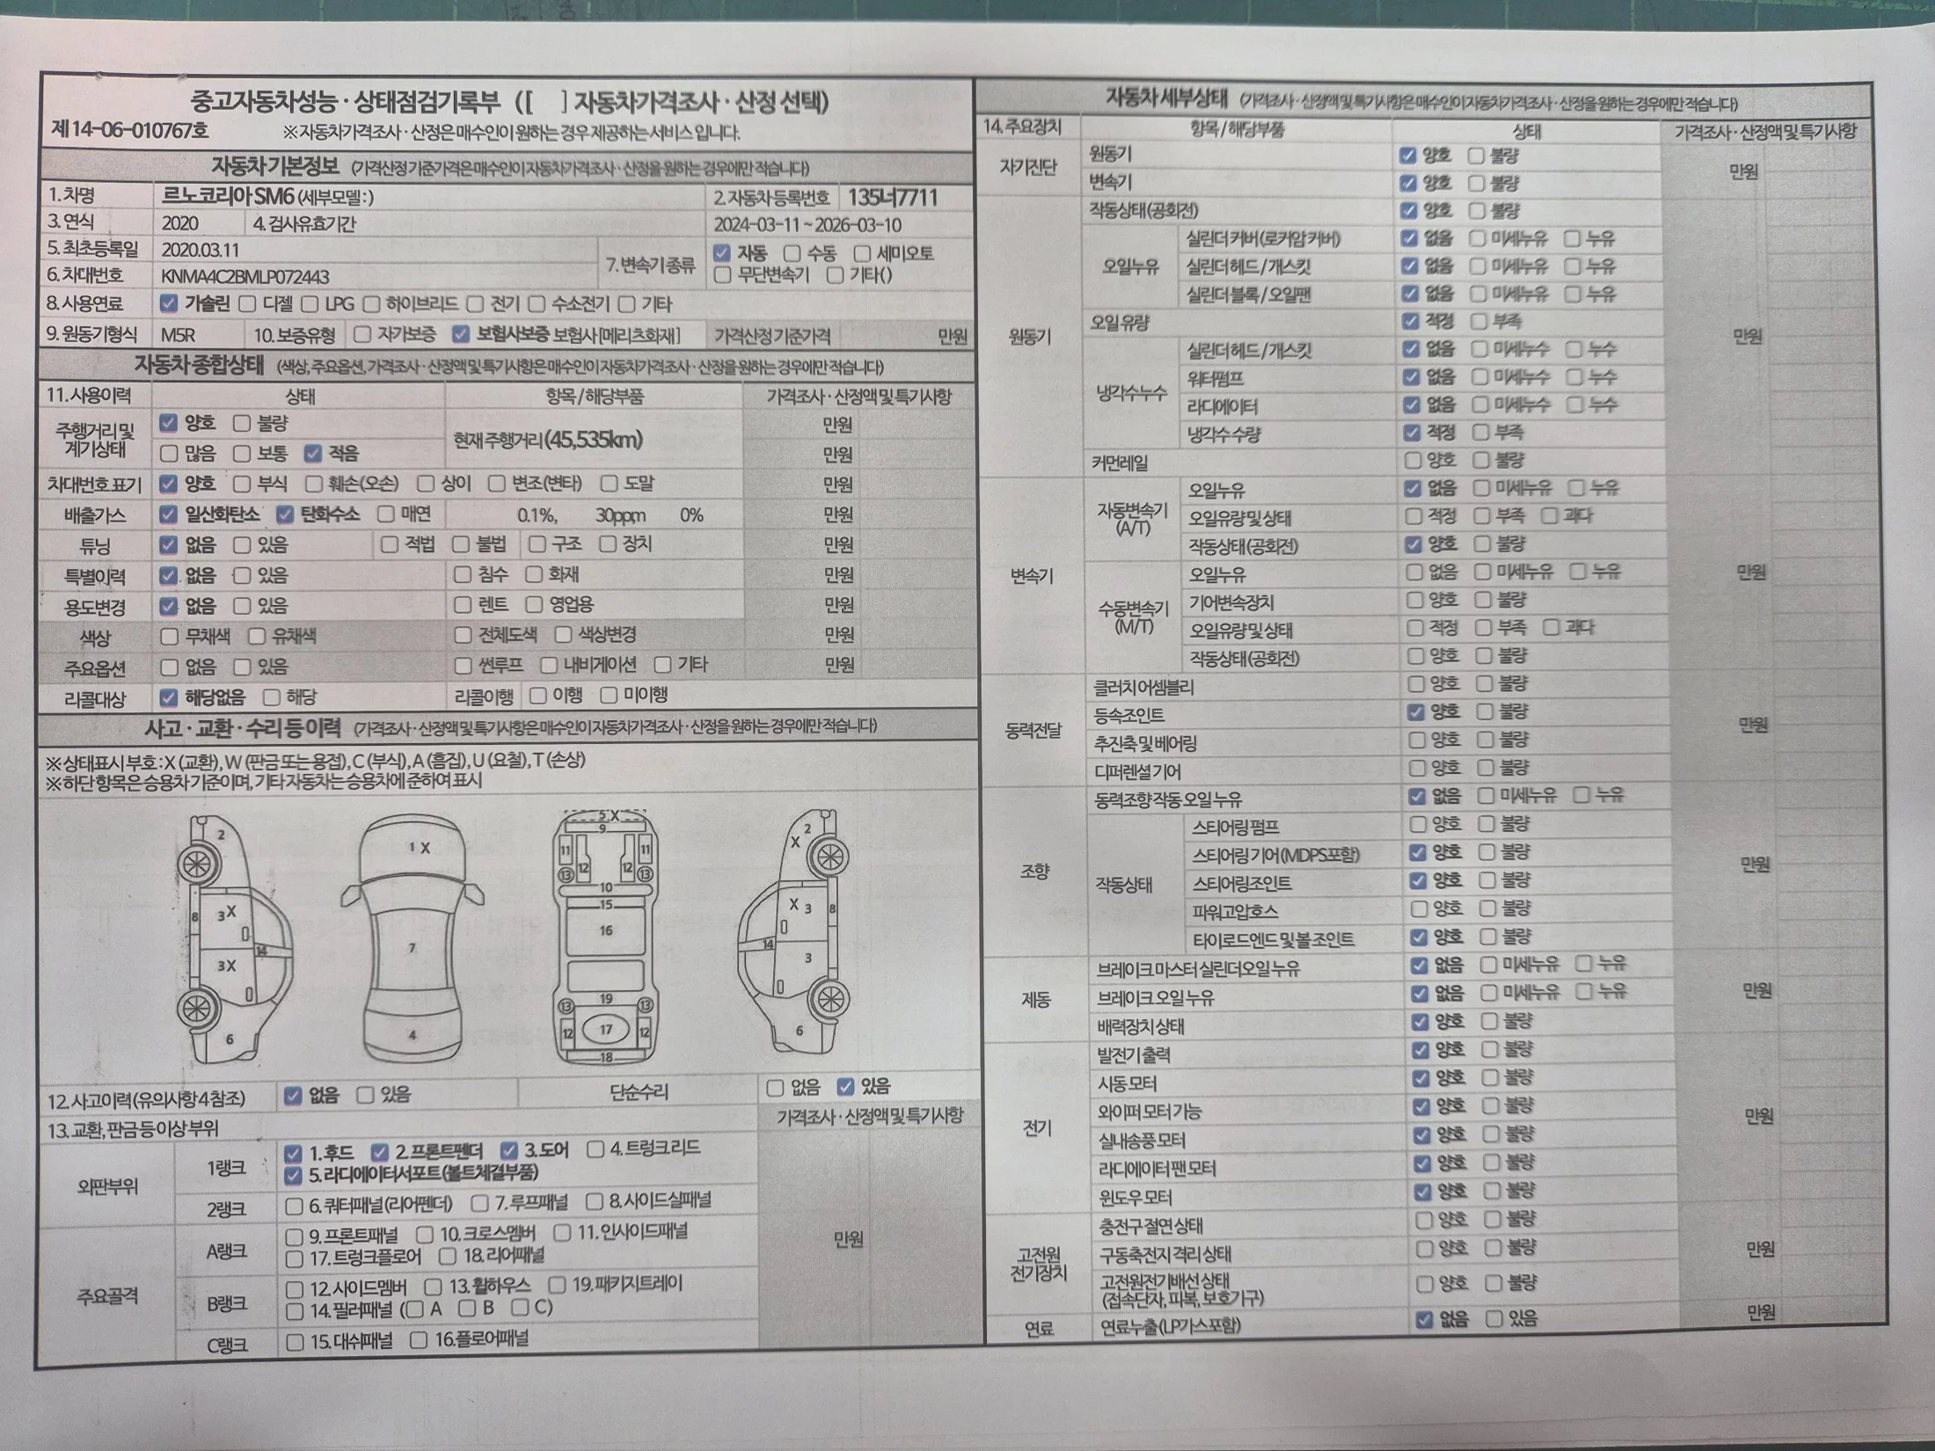Check the 디젤 fuel type checkbox
The image size is (1935, 1451).
click(247, 304)
